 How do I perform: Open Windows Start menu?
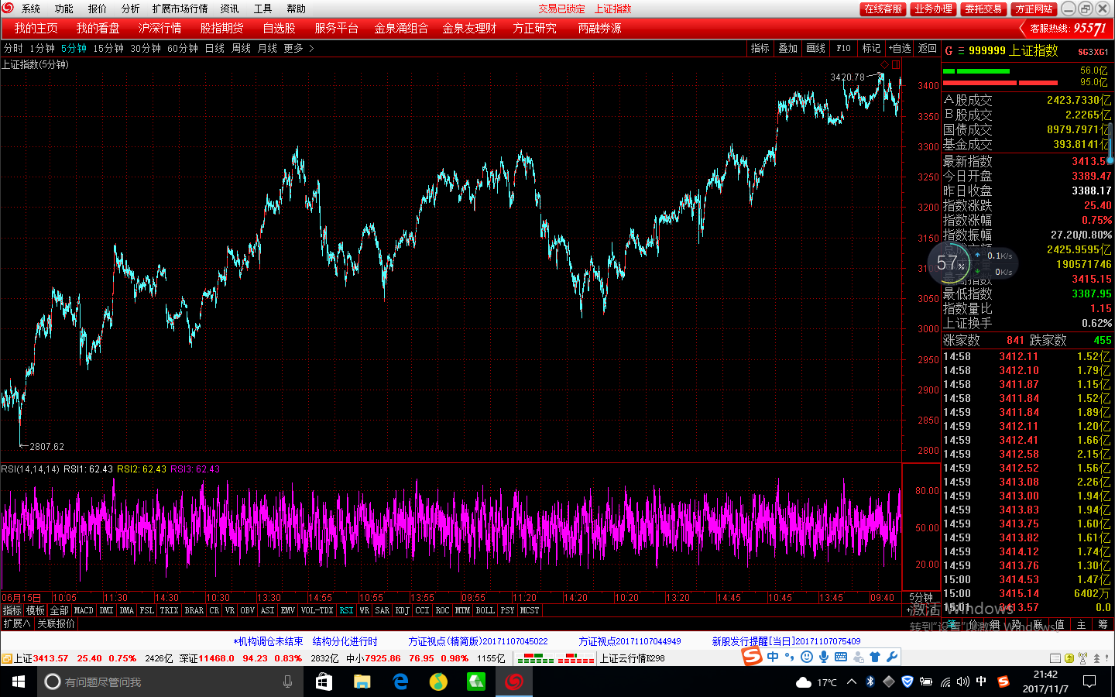[19, 682]
